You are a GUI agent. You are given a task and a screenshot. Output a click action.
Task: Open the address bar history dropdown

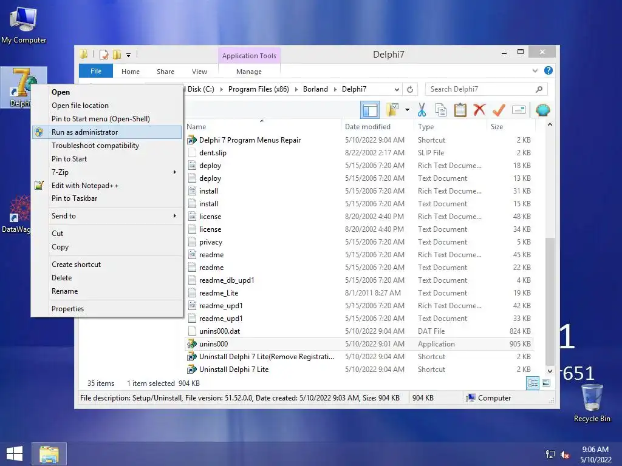pos(397,90)
